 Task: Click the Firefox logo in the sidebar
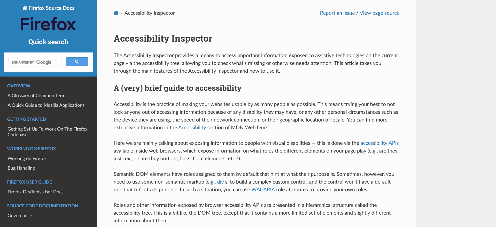click(48, 24)
